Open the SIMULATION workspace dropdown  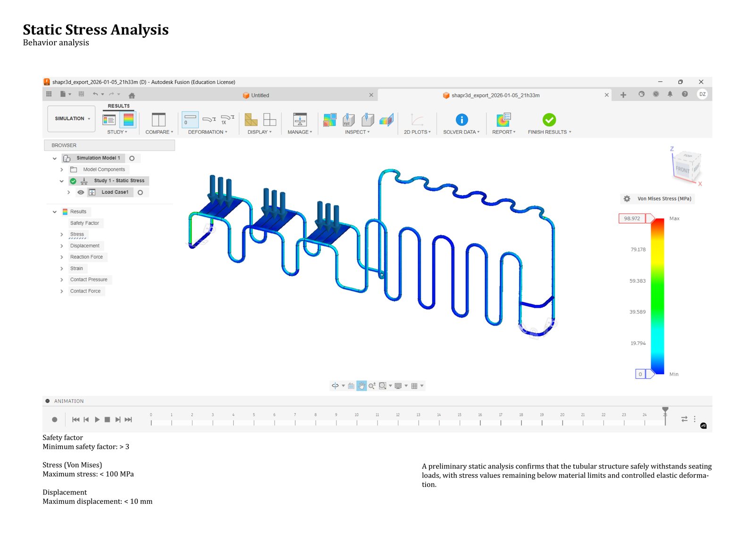click(72, 119)
